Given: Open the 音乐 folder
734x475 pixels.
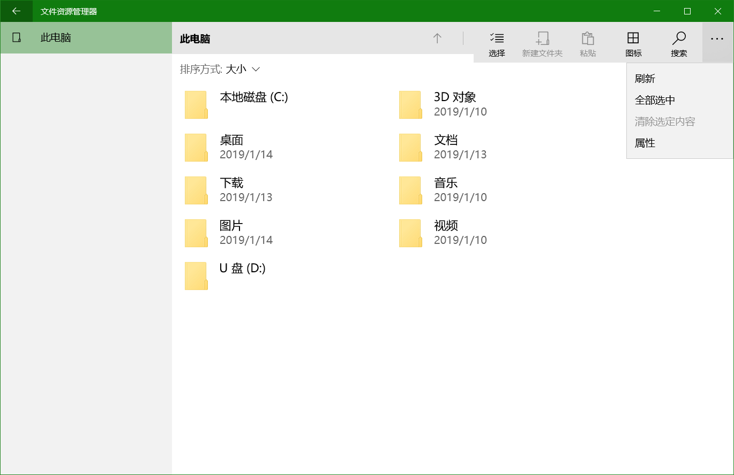Looking at the screenshot, I should (x=446, y=183).
